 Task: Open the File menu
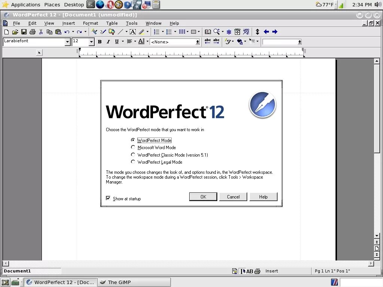16,23
